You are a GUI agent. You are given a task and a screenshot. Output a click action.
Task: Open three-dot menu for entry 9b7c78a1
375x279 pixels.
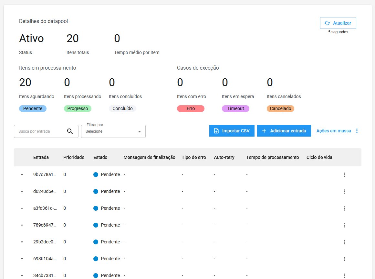pos(344,175)
